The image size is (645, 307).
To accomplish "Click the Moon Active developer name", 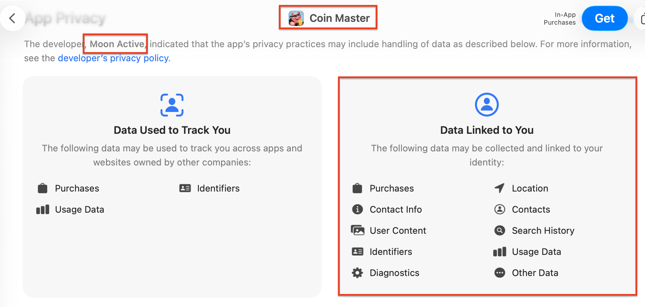I will tap(117, 44).
